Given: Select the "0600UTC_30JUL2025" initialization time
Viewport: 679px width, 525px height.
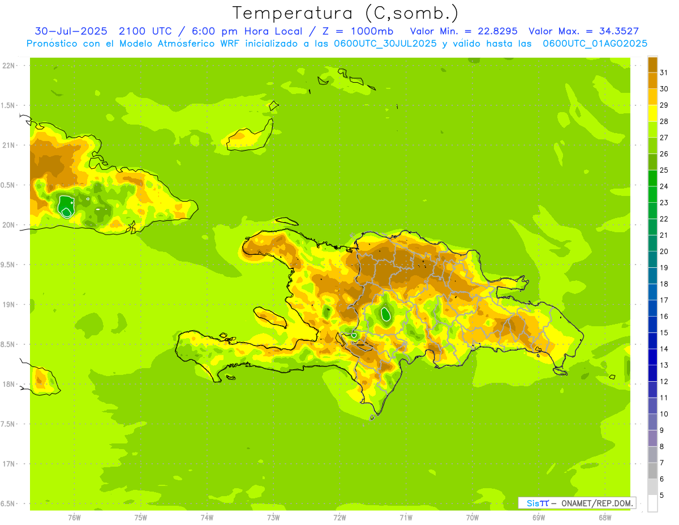Looking at the screenshot, I should tap(385, 44).
